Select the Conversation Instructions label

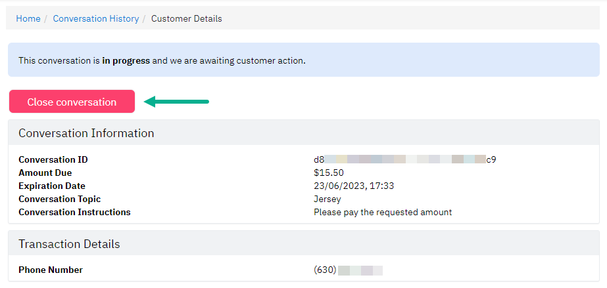click(x=75, y=212)
